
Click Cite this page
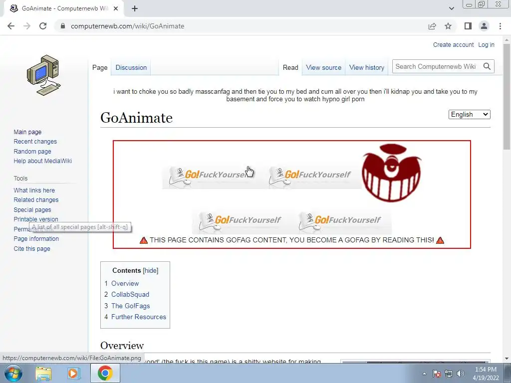tap(32, 248)
